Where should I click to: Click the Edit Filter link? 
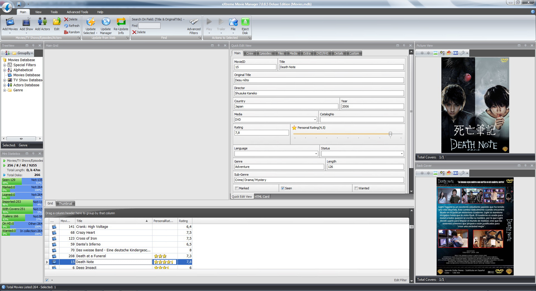coord(400,280)
